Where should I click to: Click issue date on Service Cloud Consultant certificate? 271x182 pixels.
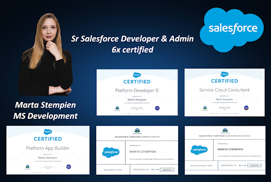click(224, 108)
